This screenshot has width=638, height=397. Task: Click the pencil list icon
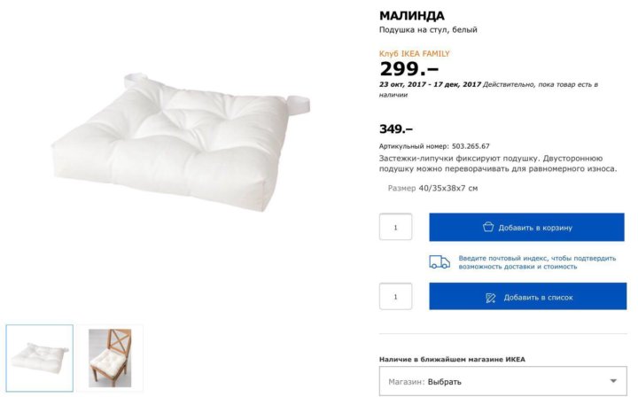(x=491, y=298)
